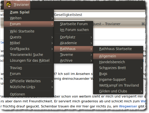149x113 pixels.
Task: Expand the Akademie submenu
Action: [x=73, y=43]
